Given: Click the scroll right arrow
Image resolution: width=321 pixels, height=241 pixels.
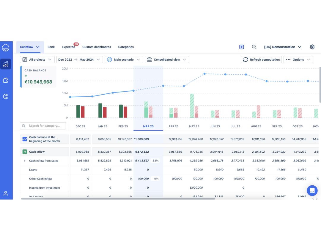Looking at the screenshot, I should [317, 198].
